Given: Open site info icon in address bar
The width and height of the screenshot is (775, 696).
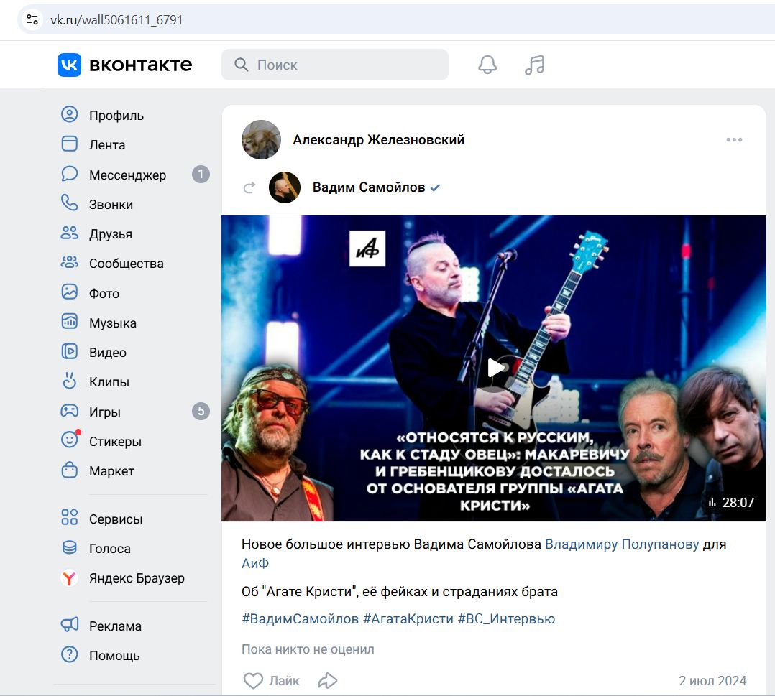Looking at the screenshot, I should click(x=32, y=20).
